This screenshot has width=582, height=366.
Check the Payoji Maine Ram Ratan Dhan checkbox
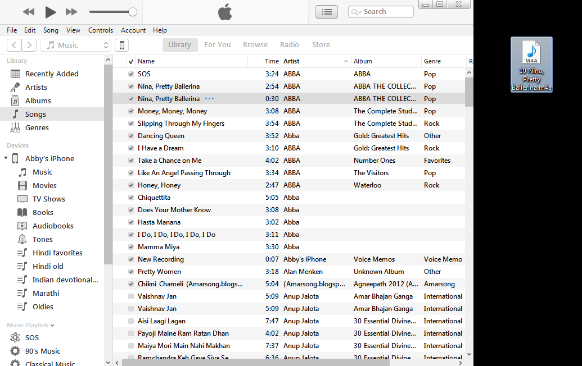pos(131,333)
